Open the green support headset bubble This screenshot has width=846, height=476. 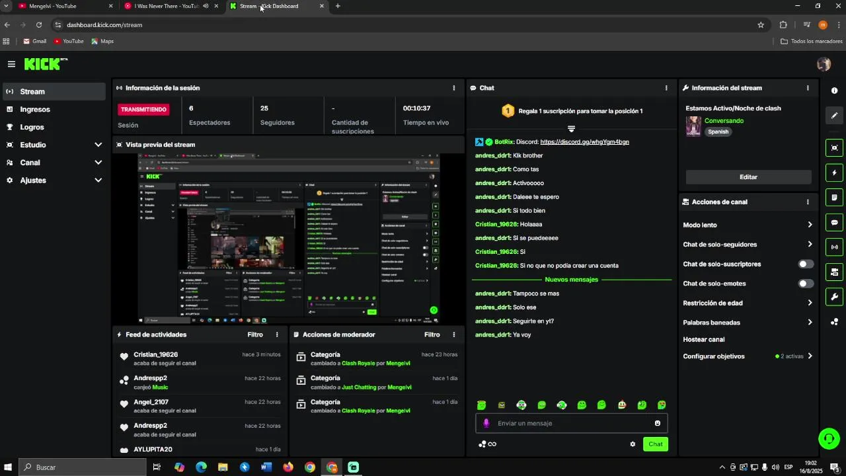829,438
